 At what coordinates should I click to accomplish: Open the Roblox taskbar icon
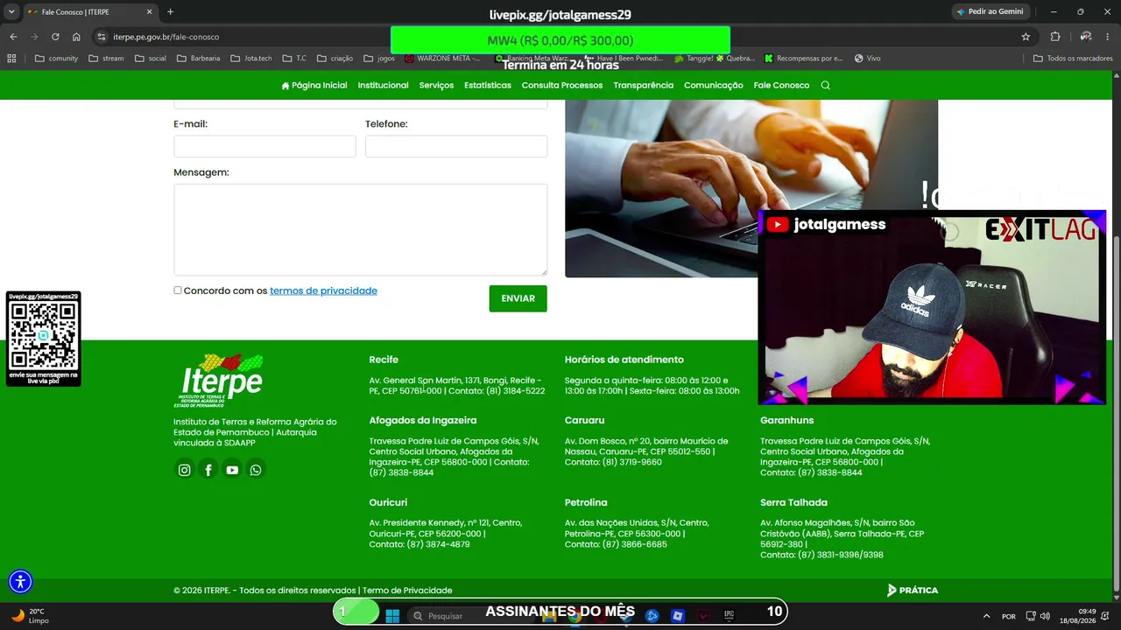[x=678, y=615]
